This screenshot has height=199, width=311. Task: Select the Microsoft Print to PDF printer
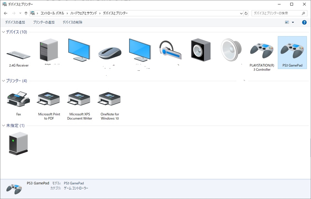pos(49,98)
